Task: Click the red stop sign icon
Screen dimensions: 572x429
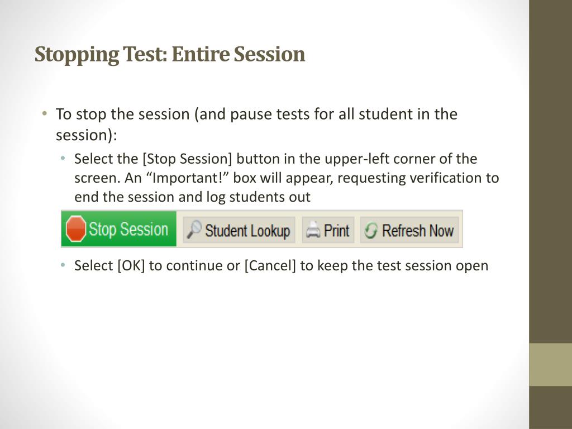Action: click(x=76, y=229)
